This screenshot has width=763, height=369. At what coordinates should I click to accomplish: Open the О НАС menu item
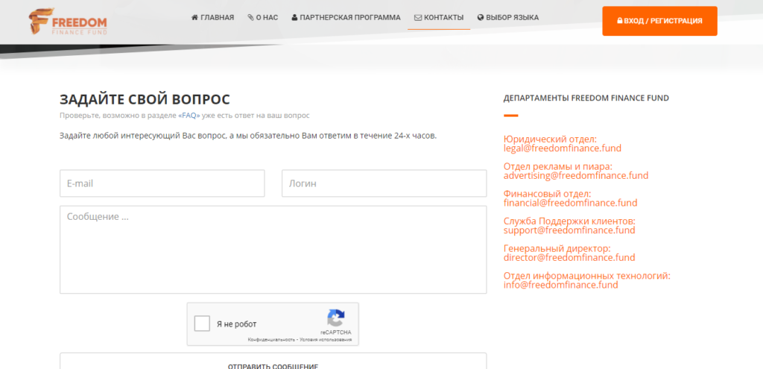coord(263,18)
